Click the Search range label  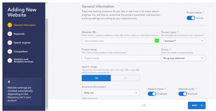(x=90, y=67)
